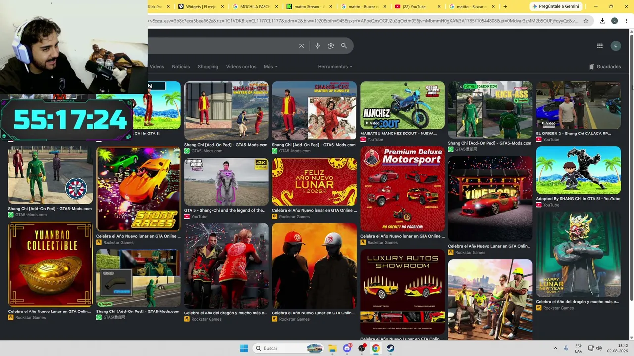This screenshot has height=356, width=634.
Task: Show hidden system tray icons
Action: pos(555,348)
